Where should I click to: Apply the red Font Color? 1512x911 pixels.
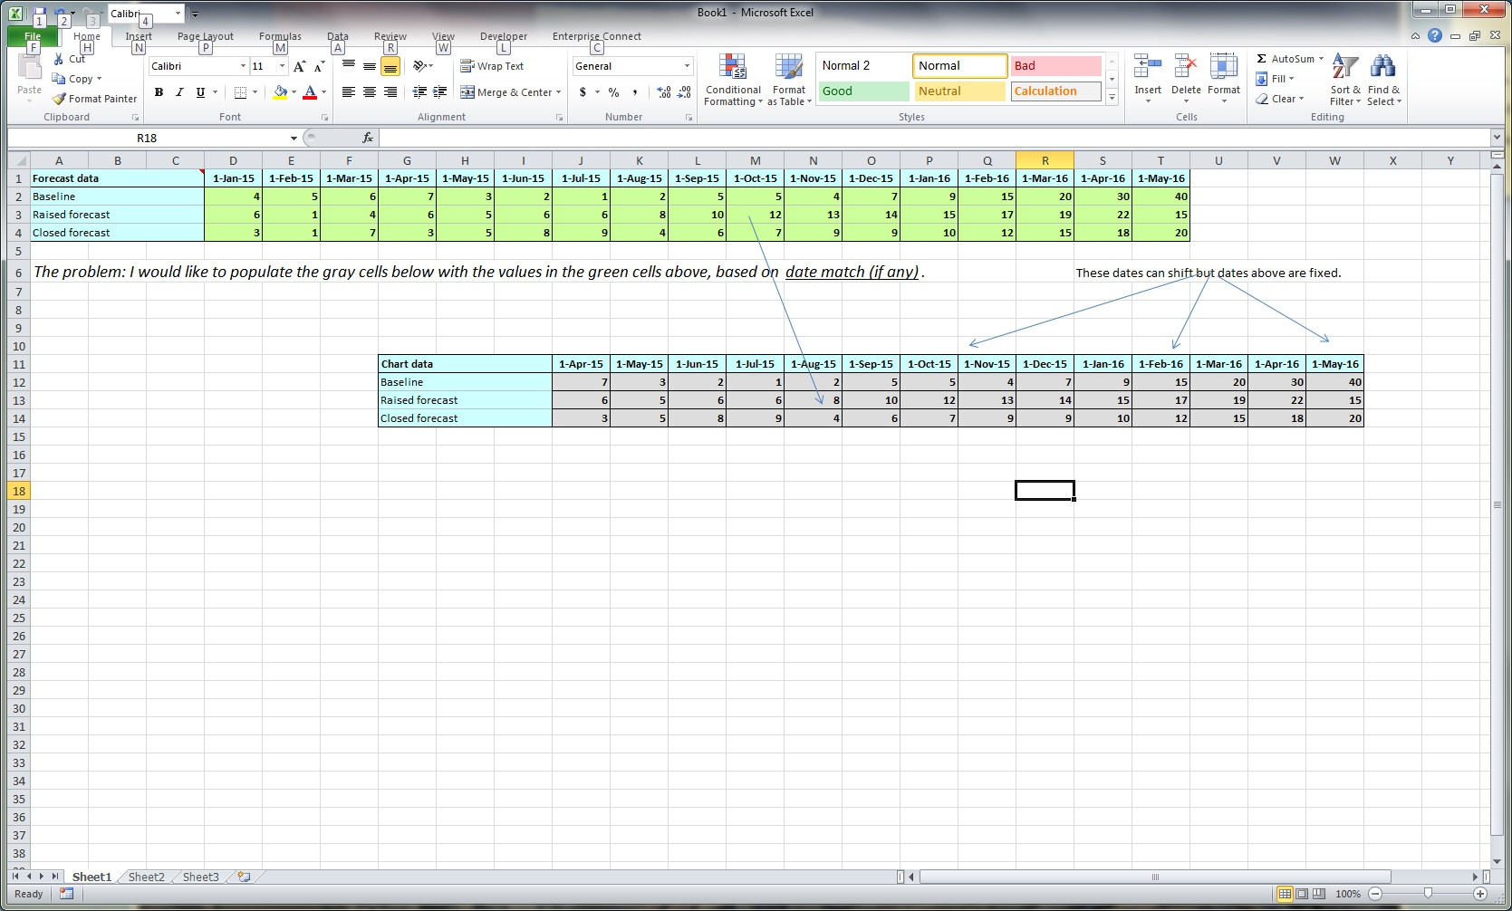(x=310, y=91)
